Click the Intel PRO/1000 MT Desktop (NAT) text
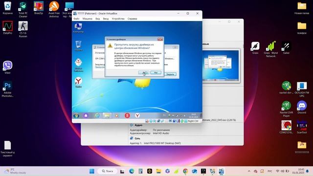This screenshot has width=313, height=176. [x=162, y=143]
